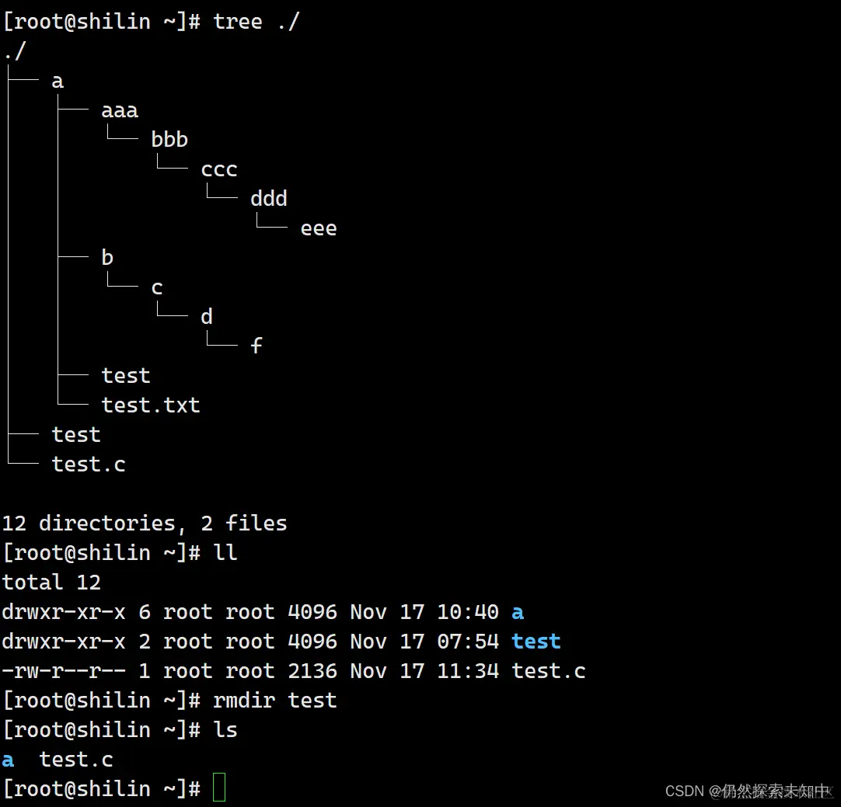Select the 'ddd' directory entry
The height and width of the screenshot is (807, 841).
pyautogui.click(x=269, y=198)
